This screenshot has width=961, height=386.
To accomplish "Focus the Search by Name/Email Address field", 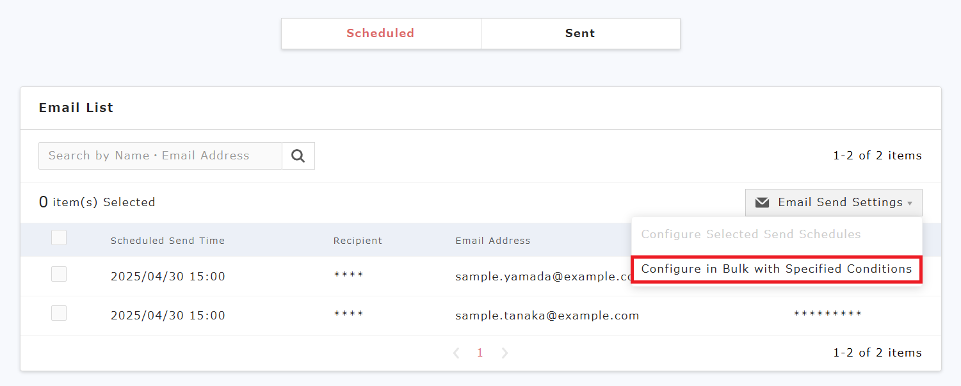I will [x=160, y=156].
